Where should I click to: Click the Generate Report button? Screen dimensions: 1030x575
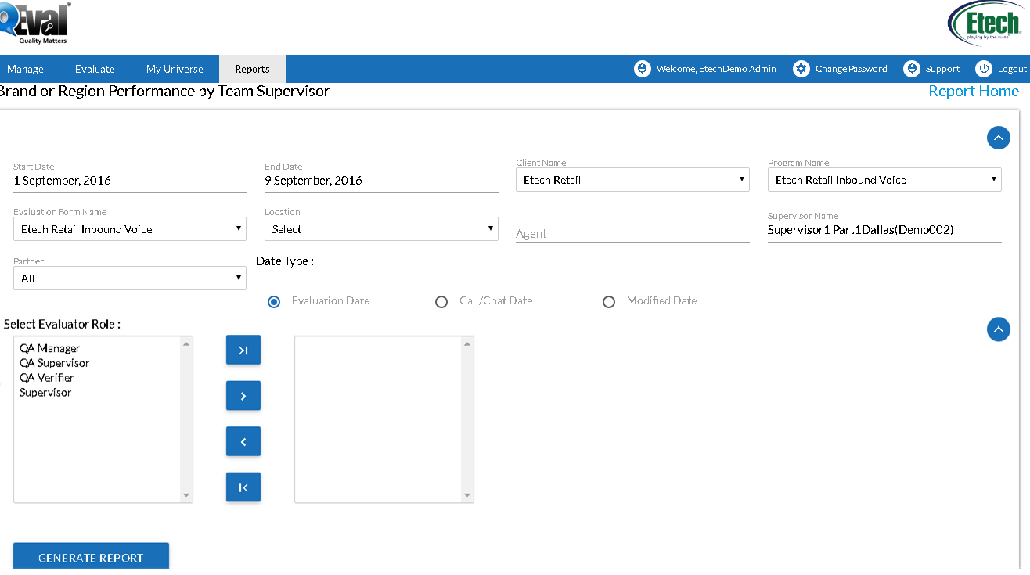click(91, 557)
